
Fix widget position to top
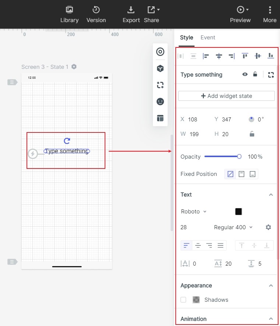[x=241, y=174]
